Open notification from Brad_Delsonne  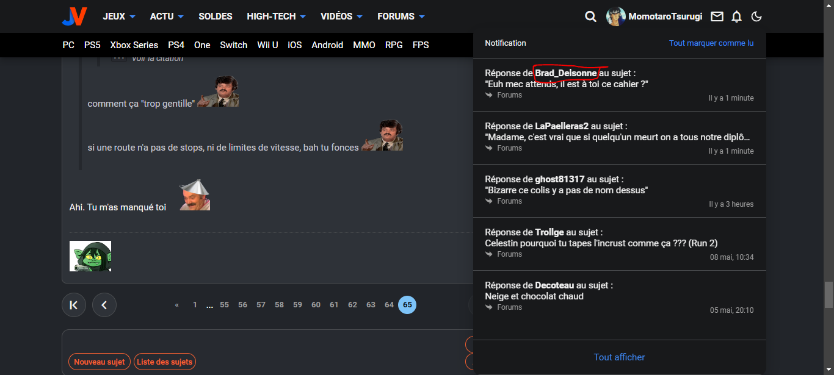coord(619,84)
